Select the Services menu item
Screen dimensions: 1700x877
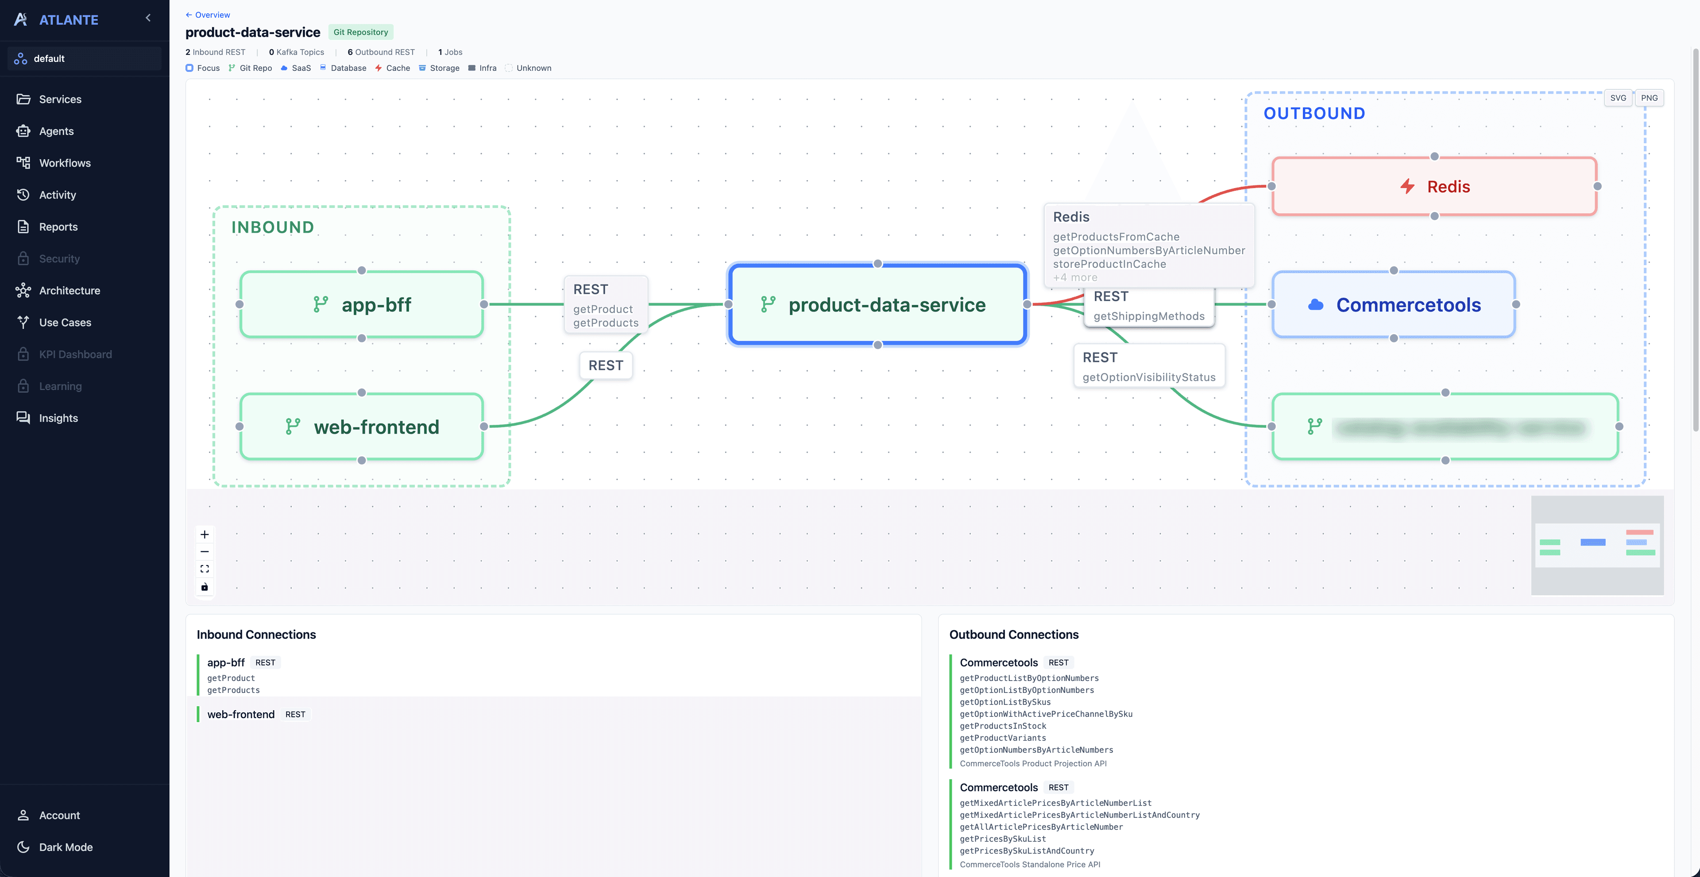60,99
